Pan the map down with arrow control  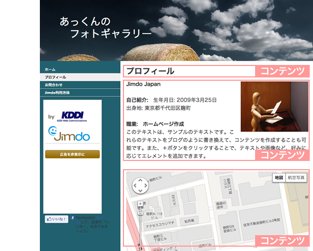140,191
